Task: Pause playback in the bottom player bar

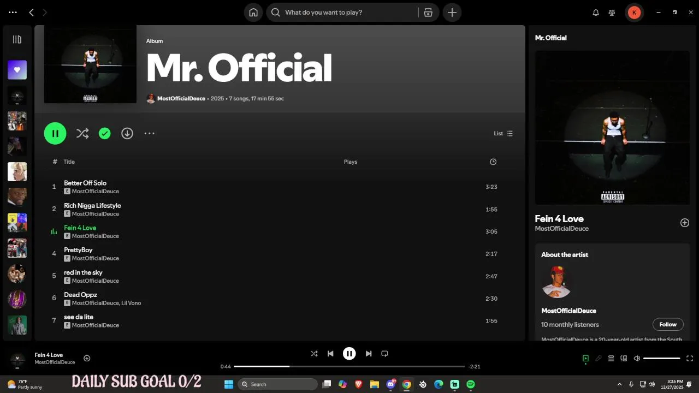Action: pos(349,354)
